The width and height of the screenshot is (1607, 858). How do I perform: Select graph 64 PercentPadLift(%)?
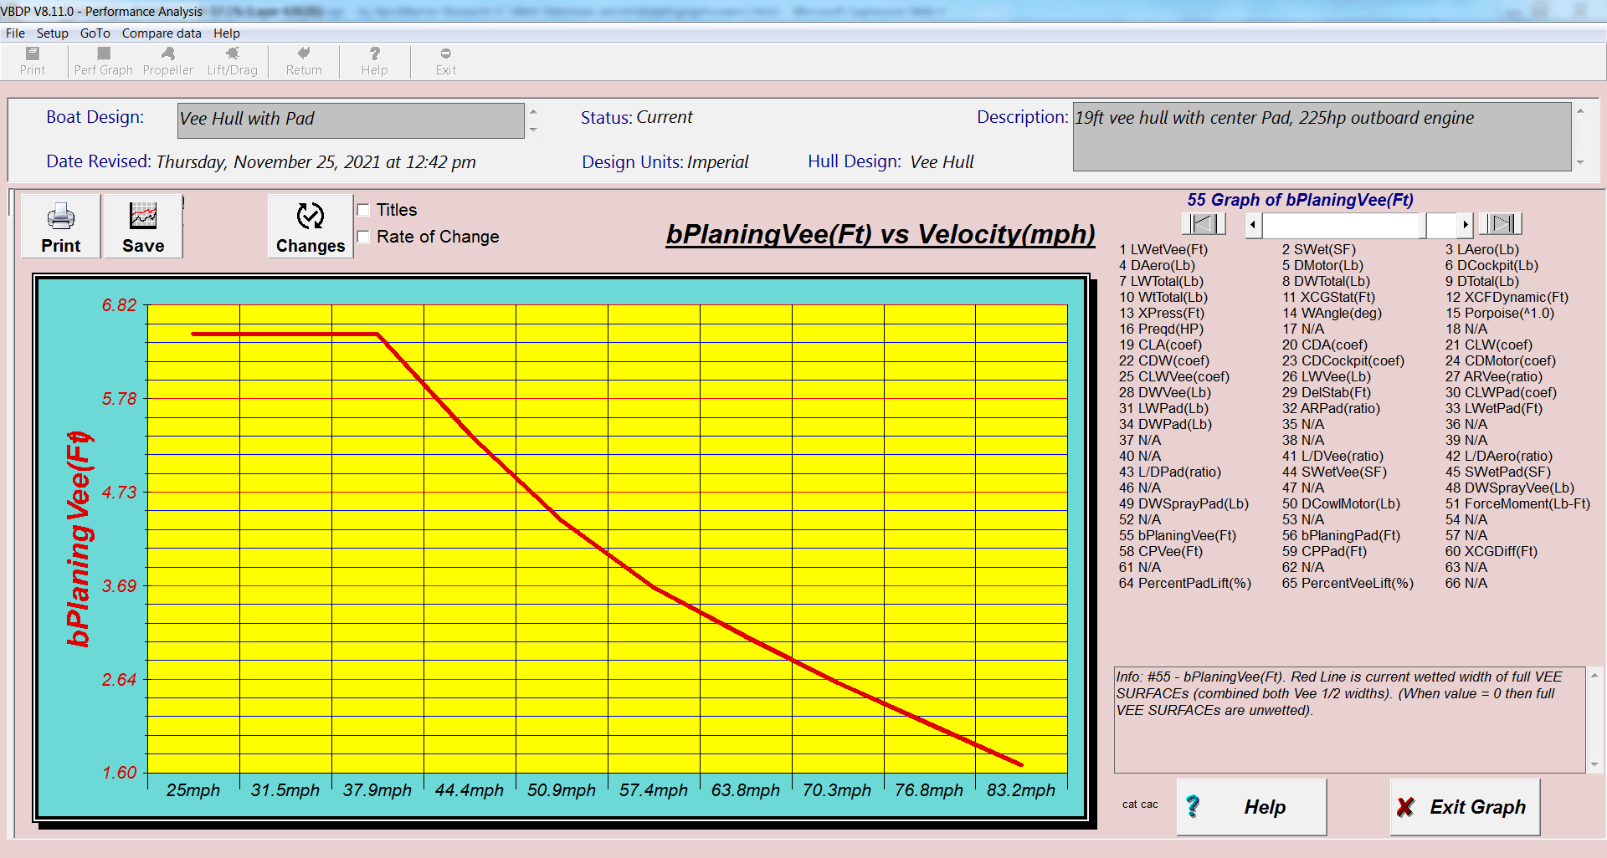pos(1185,583)
